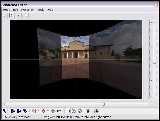Open the Mode menu
This screenshot has width=160, height=121.
(6, 10)
